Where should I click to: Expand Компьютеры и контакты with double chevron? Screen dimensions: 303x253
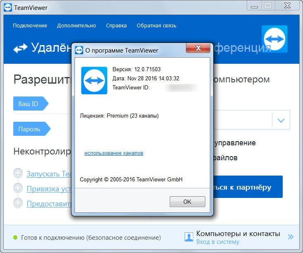pyautogui.click(x=291, y=237)
